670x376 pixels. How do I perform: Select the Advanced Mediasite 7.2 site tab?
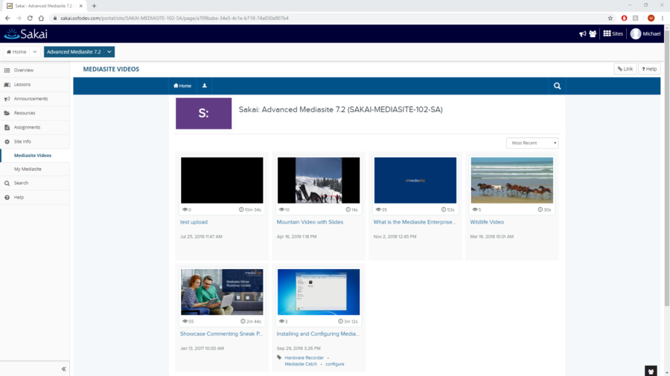click(74, 51)
